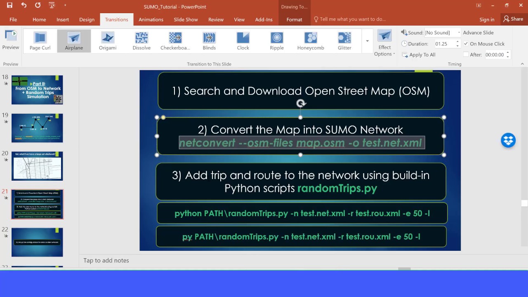Select slide 20 thumbnail with the map

(37, 166)
